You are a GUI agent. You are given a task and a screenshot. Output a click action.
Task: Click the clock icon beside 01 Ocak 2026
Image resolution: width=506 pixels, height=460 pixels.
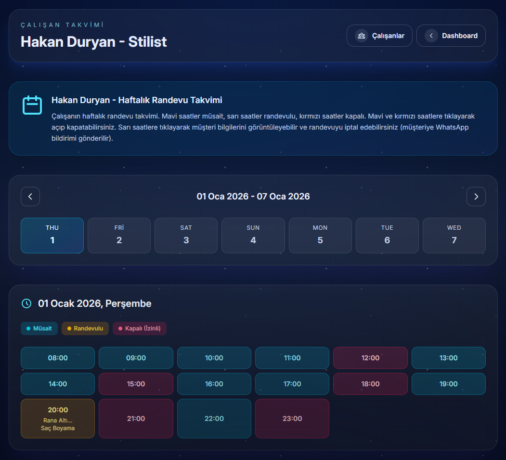pos(26,303)
